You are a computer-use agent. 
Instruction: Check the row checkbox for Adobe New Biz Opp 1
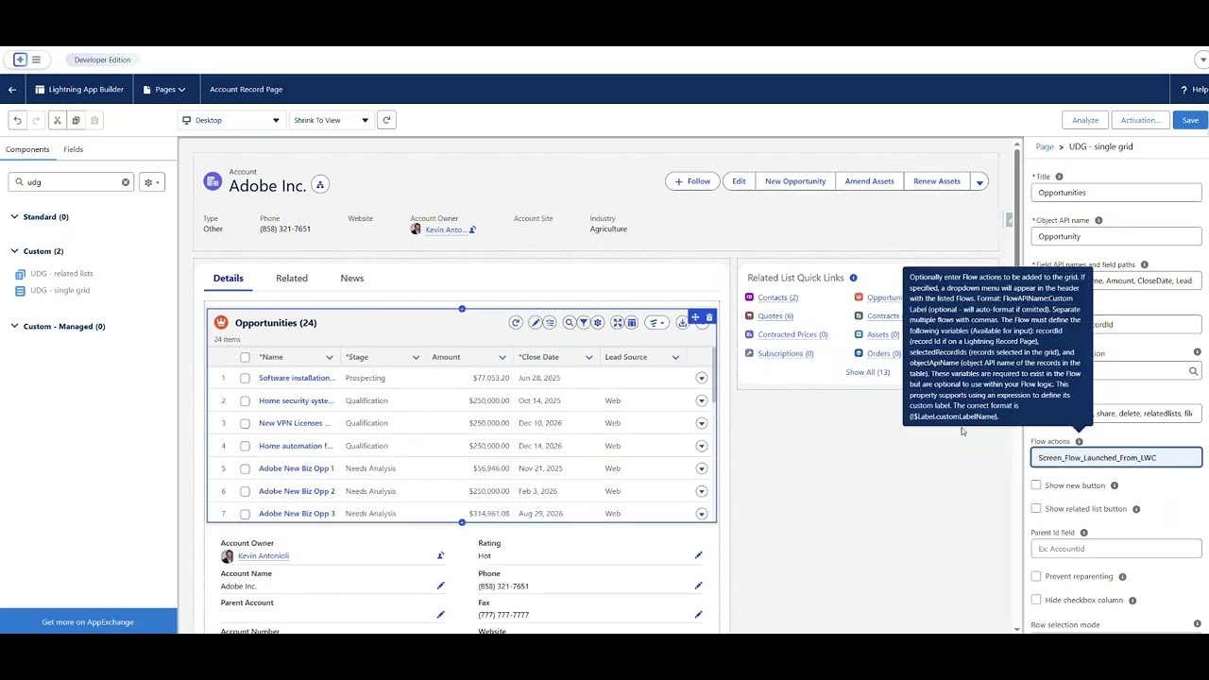pyautogui.click(x=245, y=468)
